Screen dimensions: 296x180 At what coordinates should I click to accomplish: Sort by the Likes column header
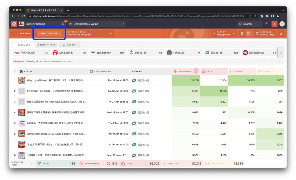pos(214,71)
